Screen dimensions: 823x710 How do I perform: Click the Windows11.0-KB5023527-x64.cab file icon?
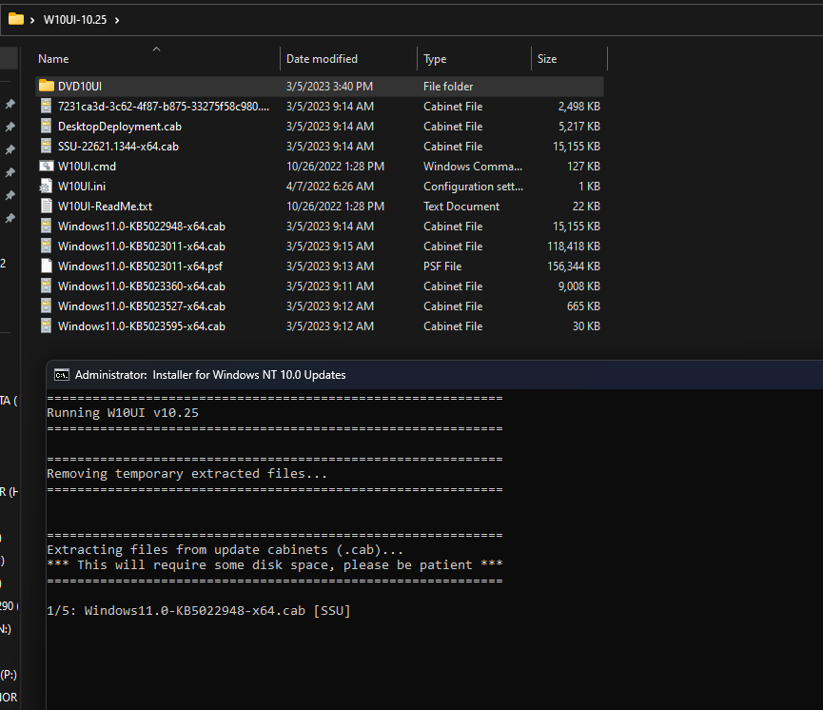(x=47, y=306)
